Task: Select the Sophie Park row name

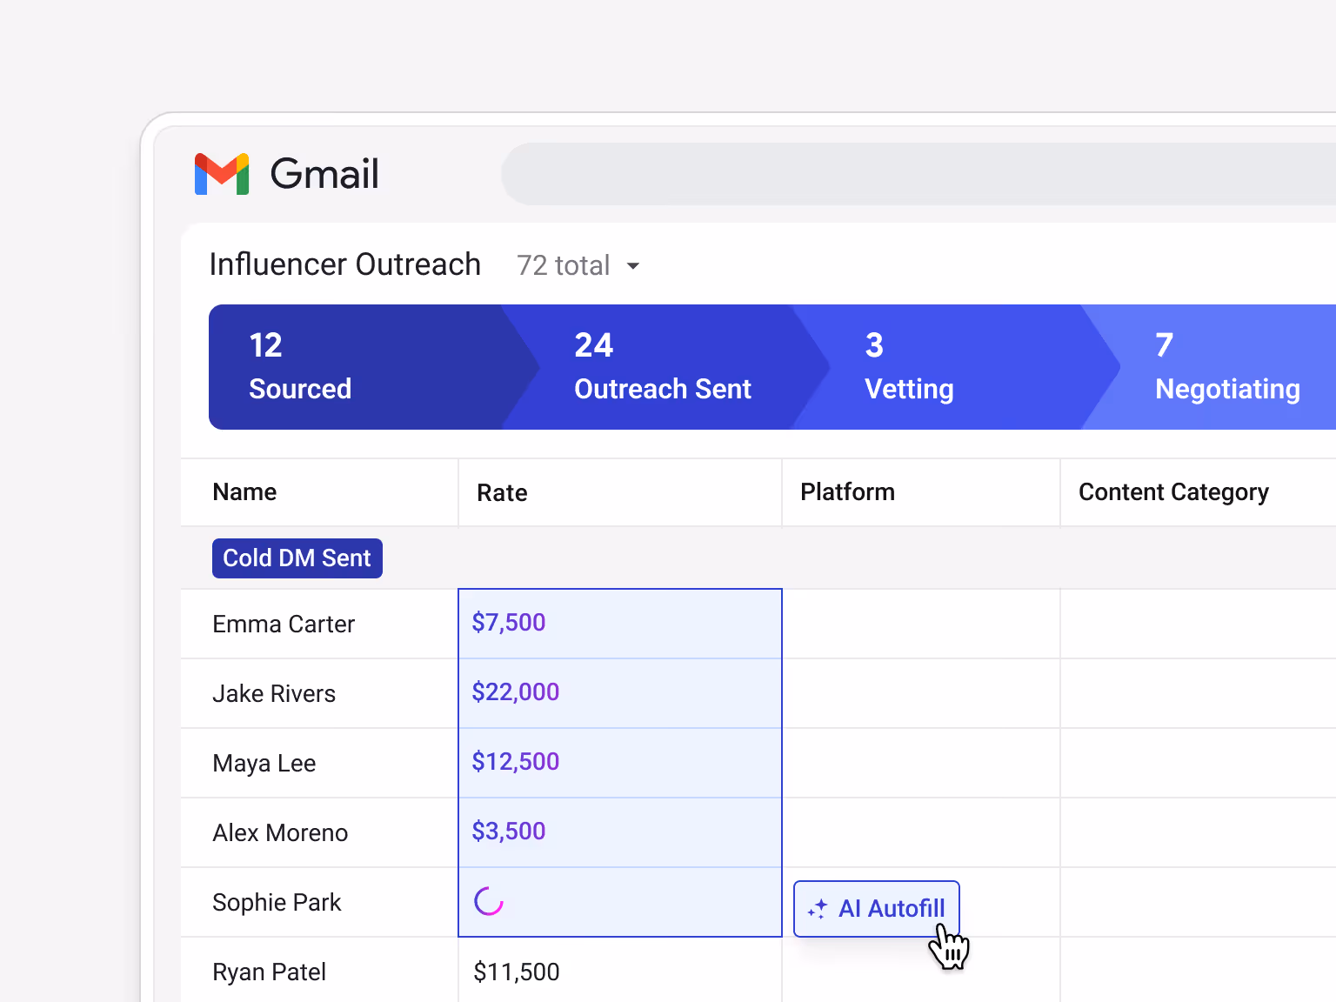Action: coord(277,903)
